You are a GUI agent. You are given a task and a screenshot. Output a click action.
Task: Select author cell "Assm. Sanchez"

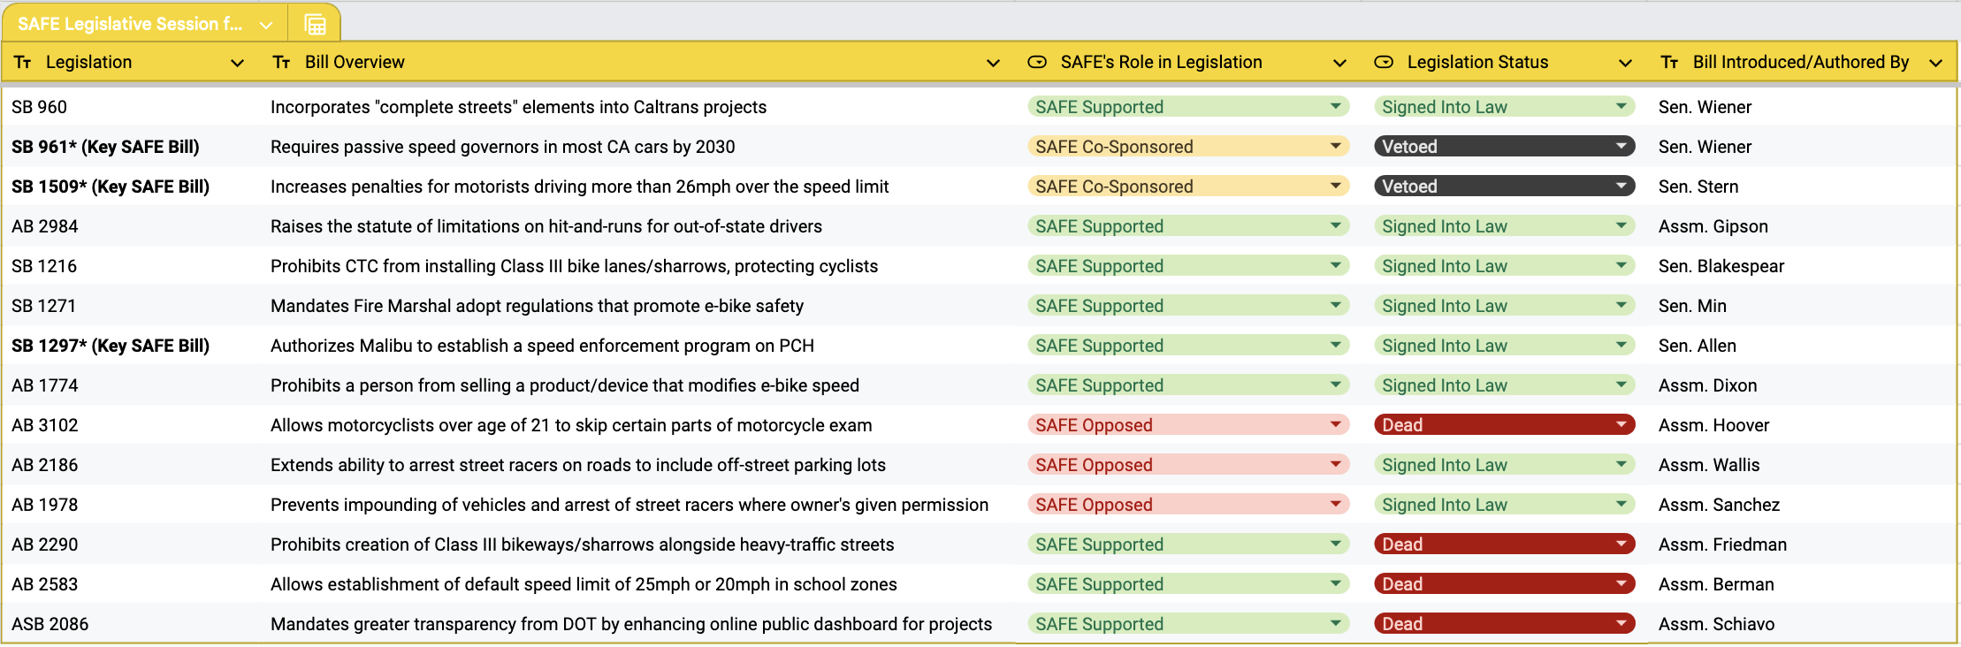click(x=1802, y=505)
